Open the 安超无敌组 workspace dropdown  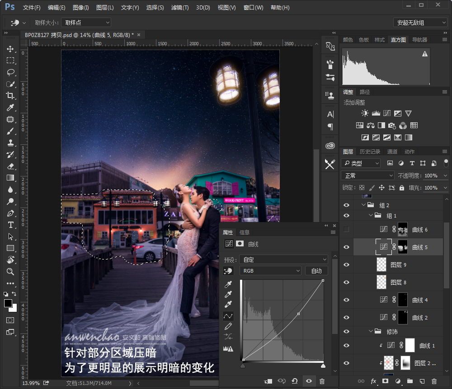pos(420,23)
